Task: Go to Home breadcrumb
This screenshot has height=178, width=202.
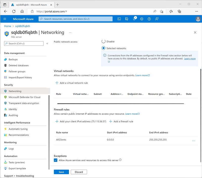Action: tap(8, 26)
